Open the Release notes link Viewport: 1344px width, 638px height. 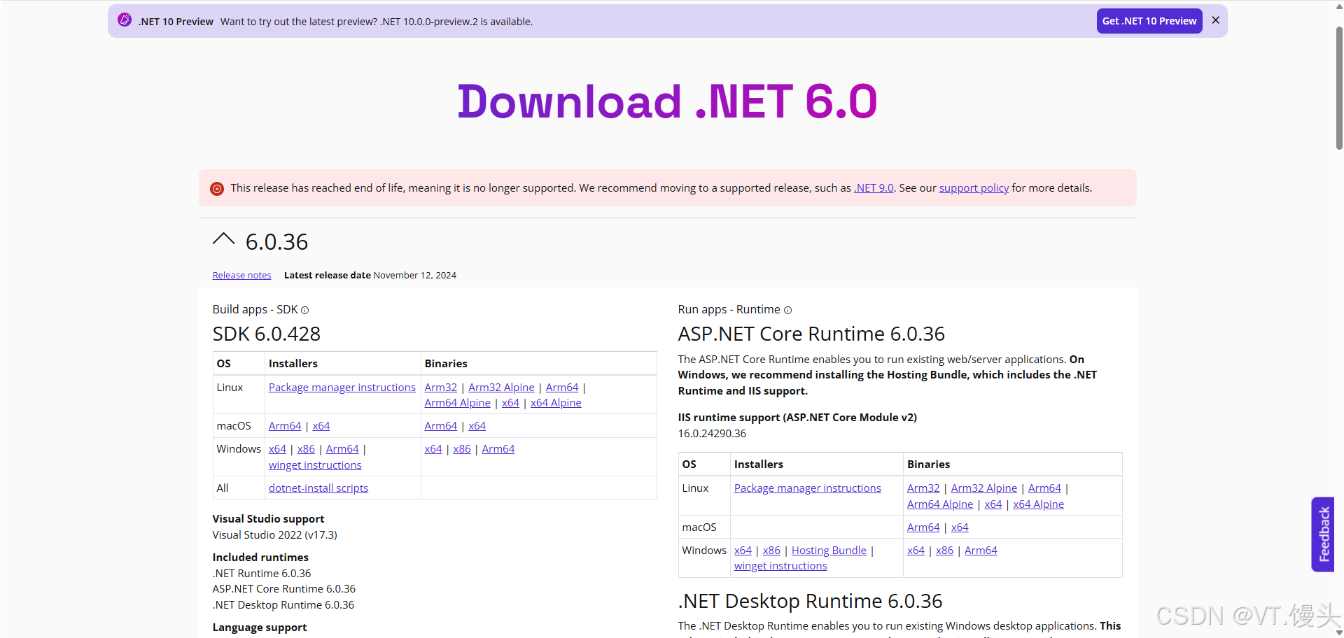(x=241, y=275)
